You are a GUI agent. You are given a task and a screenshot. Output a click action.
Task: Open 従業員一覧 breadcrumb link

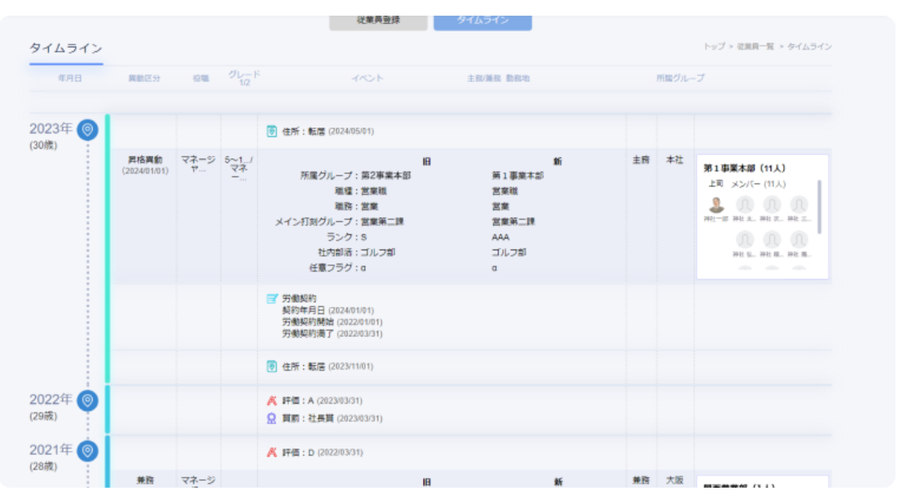coord(755,47)
